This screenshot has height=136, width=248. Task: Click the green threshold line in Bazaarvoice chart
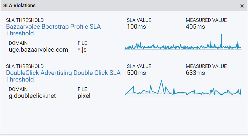tap(183, 49)
